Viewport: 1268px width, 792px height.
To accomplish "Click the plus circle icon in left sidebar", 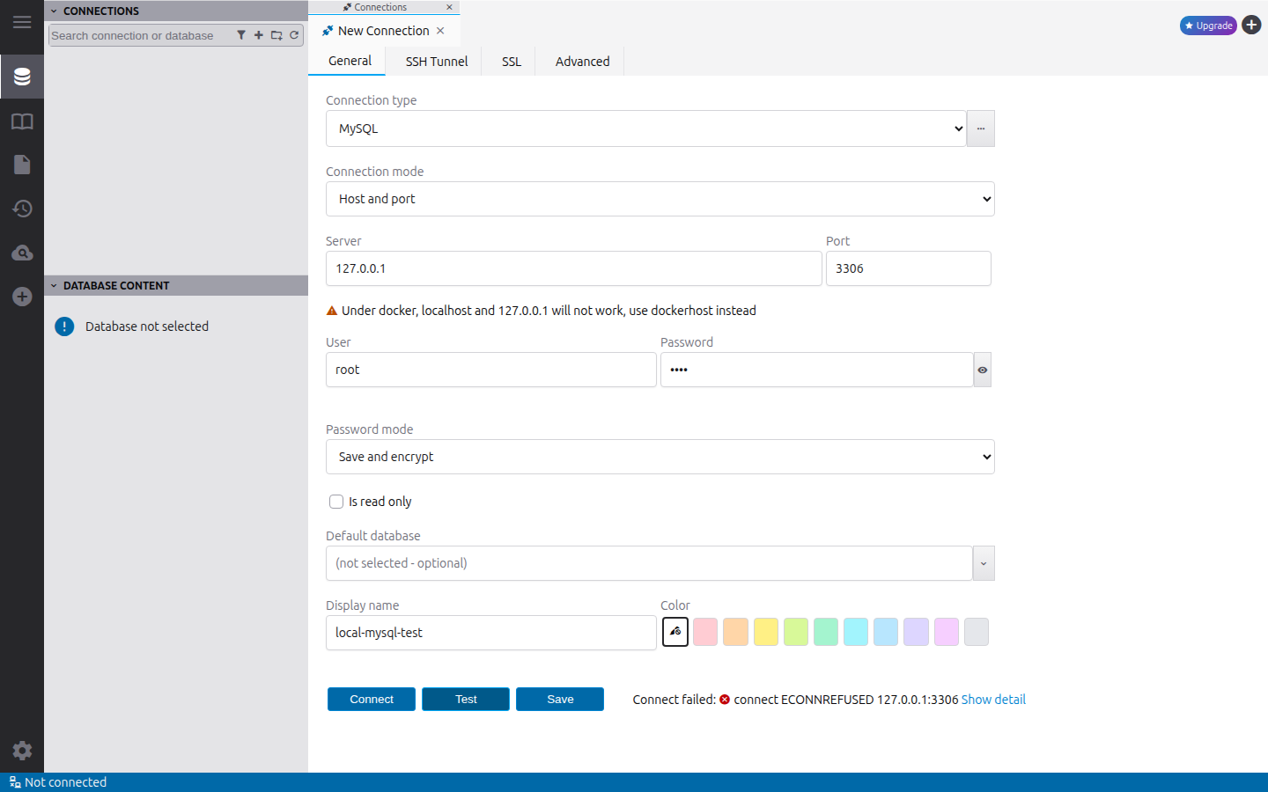I will coord(22,297).
